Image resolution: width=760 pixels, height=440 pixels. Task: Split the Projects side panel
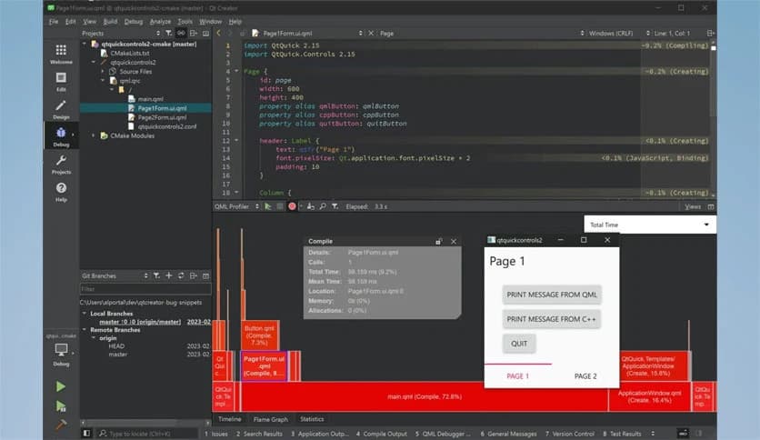[194, 33]
